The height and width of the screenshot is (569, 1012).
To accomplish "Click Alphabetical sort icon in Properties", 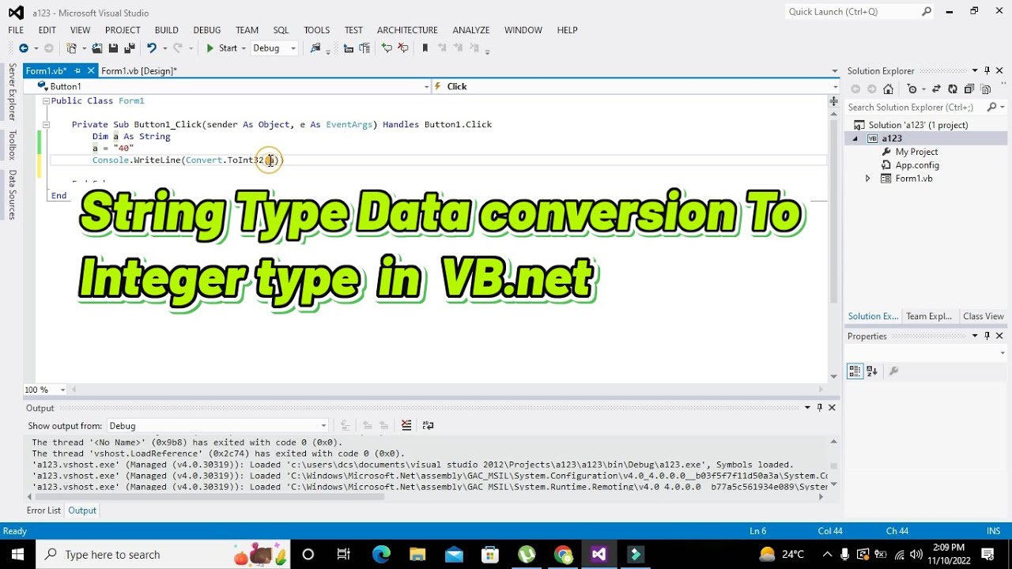I will [872, 371].
